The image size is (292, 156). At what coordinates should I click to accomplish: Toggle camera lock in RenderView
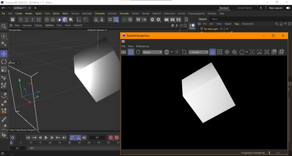[x=212, y=52]
